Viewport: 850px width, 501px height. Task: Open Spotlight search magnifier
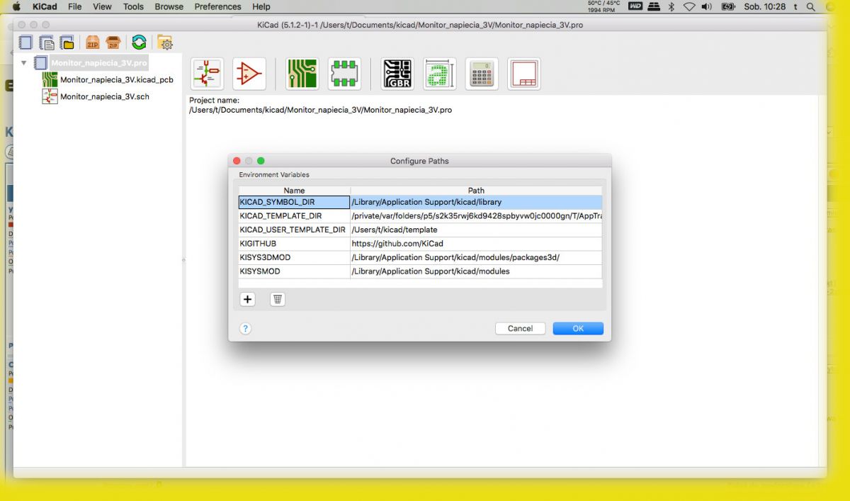810,6
